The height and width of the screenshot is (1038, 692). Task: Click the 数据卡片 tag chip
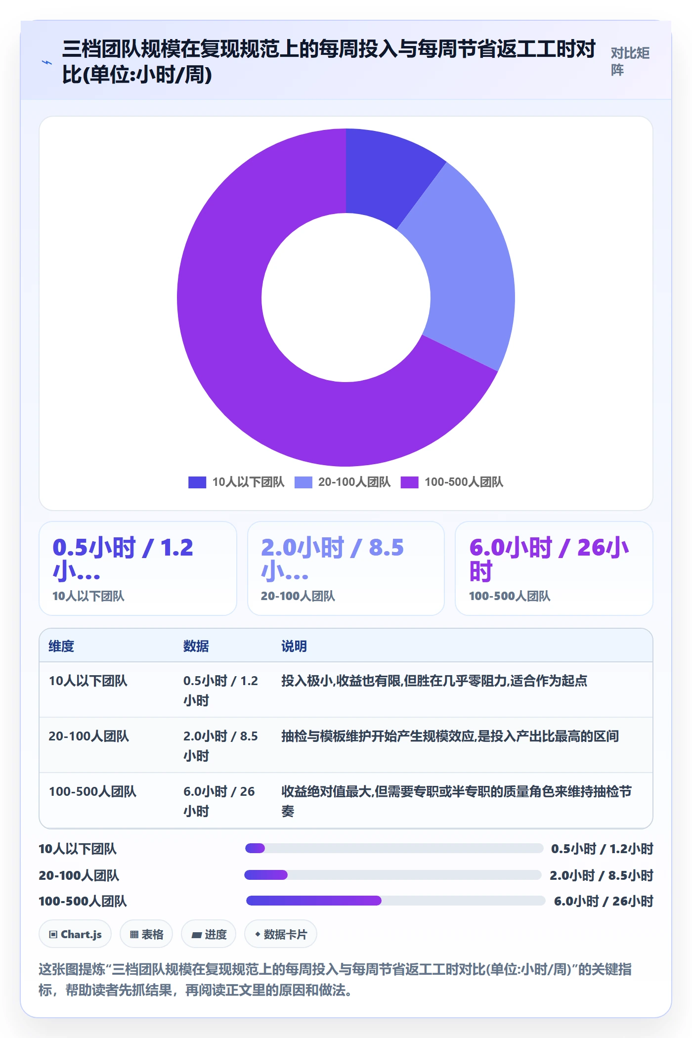pos(281,934)
